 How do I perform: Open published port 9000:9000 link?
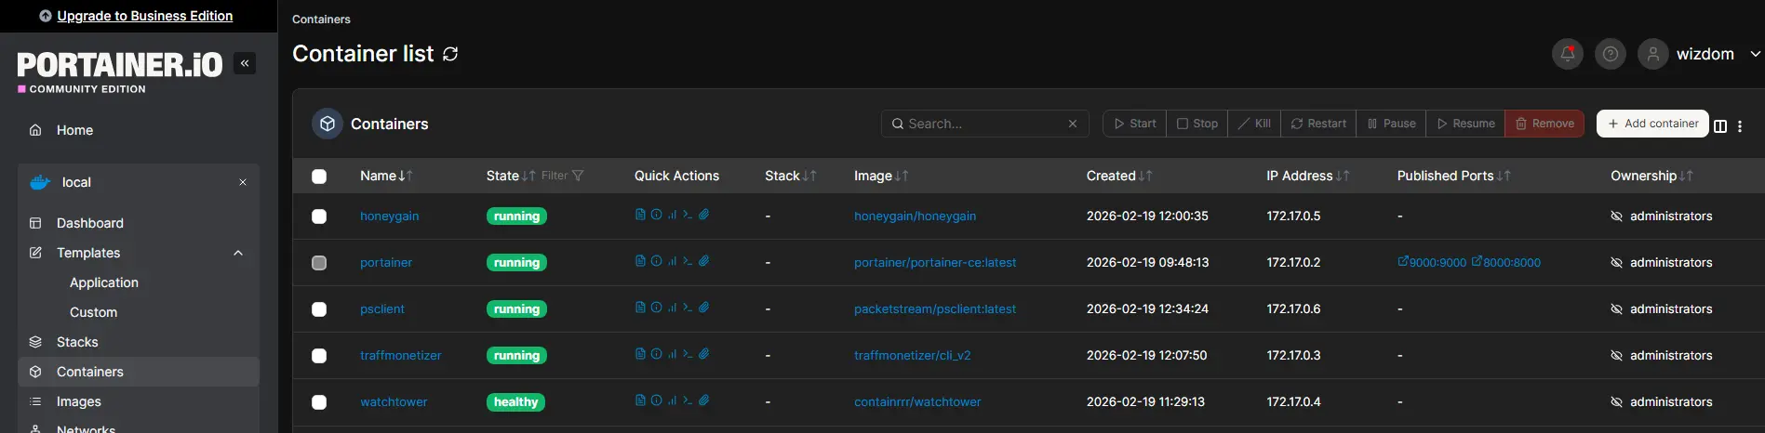(1432, 262)
